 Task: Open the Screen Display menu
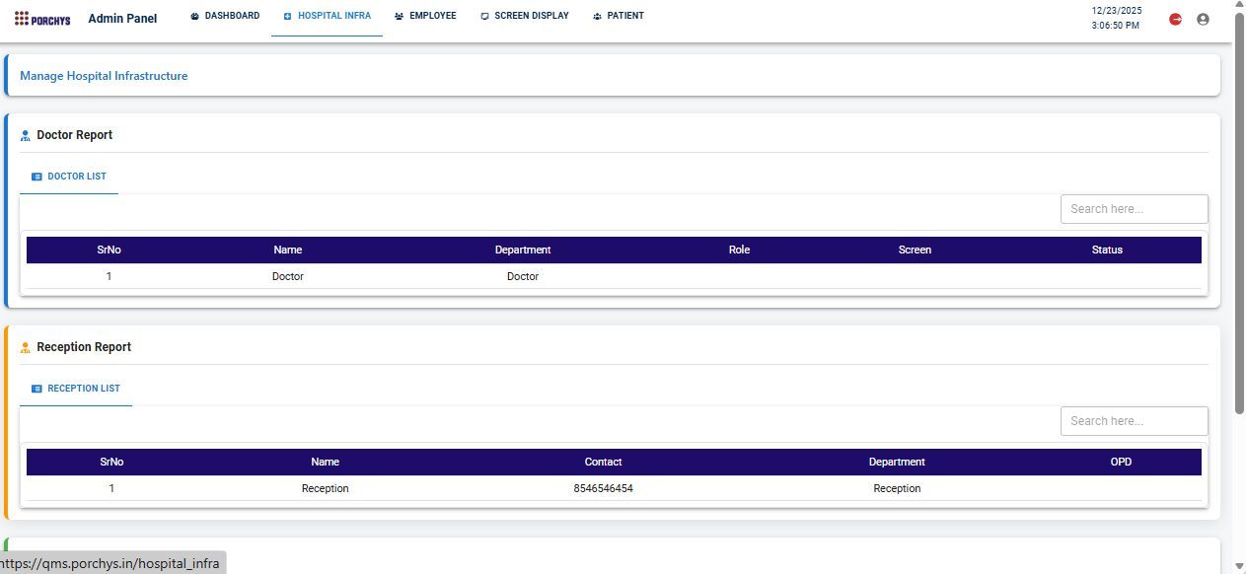531,16
